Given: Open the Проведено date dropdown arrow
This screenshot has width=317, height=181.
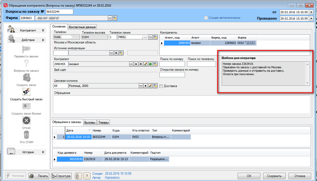Looking at the screenshot, I should (311, 19).
